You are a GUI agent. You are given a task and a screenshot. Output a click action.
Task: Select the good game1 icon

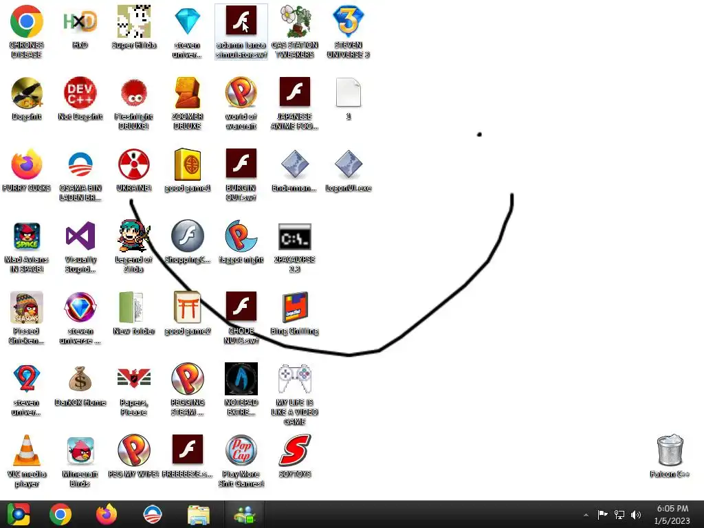pos(187,164)
